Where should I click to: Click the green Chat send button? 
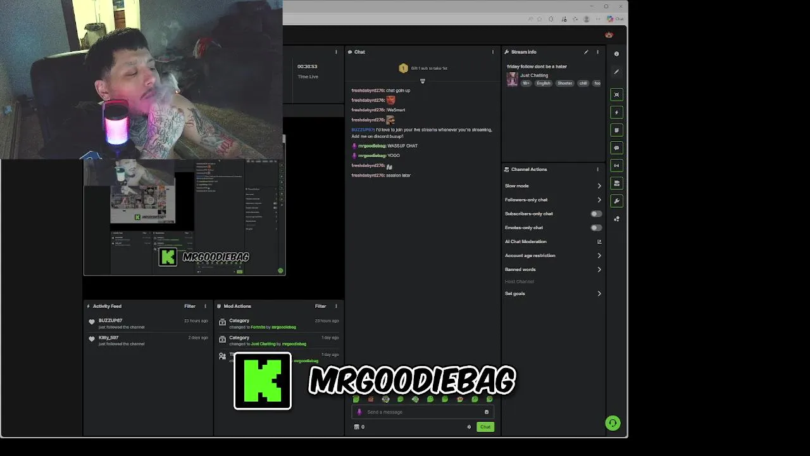[485, 427]
